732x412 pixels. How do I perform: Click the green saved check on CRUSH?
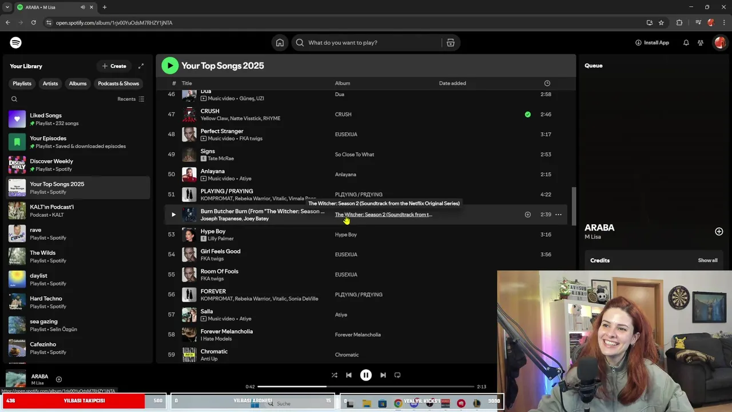coord(527,114)
